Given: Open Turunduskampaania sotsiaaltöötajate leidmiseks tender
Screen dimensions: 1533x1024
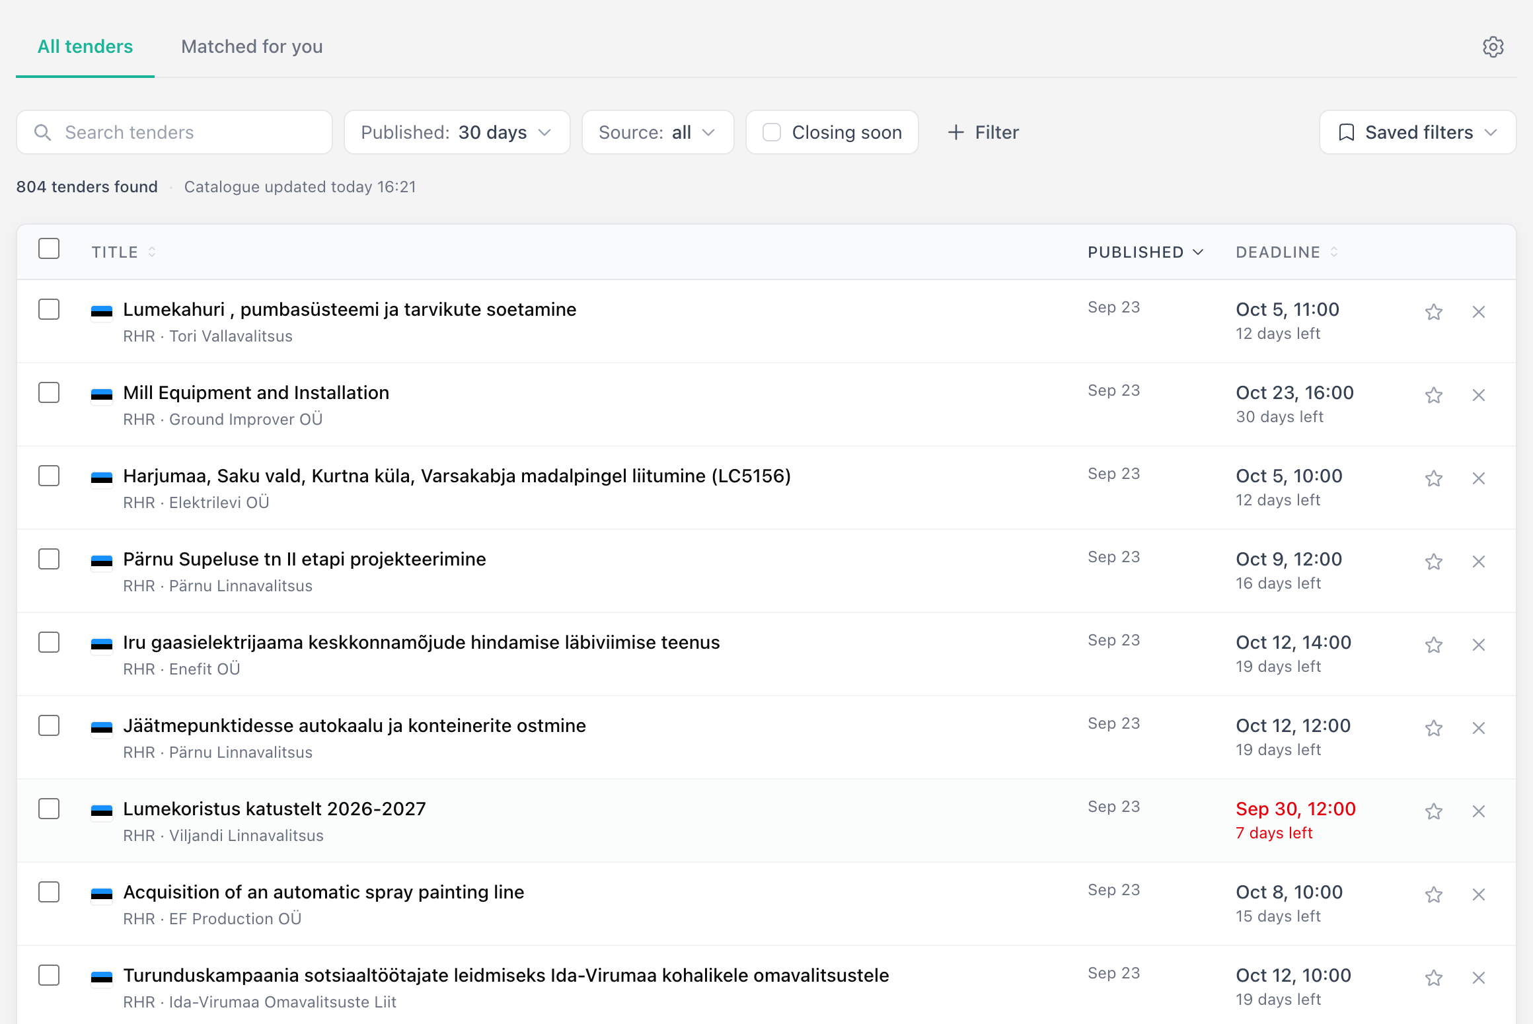Looking at the screenshot, I should click(x=506, y=975).
